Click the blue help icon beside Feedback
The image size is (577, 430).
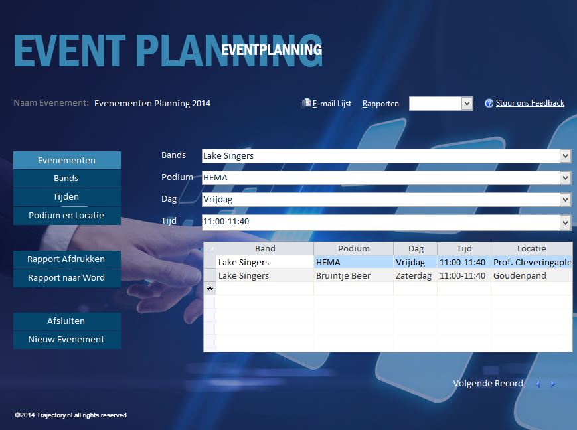489,104
